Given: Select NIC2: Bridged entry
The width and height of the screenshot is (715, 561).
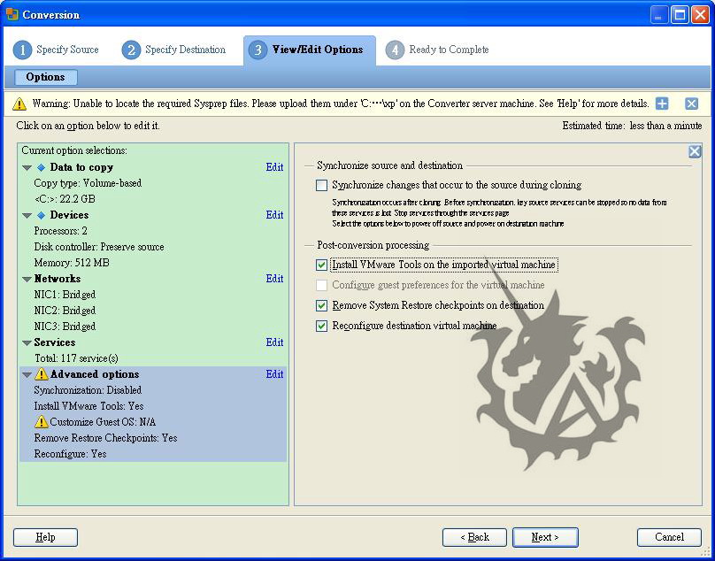Looking at the screenshot, I should (65, 311).
